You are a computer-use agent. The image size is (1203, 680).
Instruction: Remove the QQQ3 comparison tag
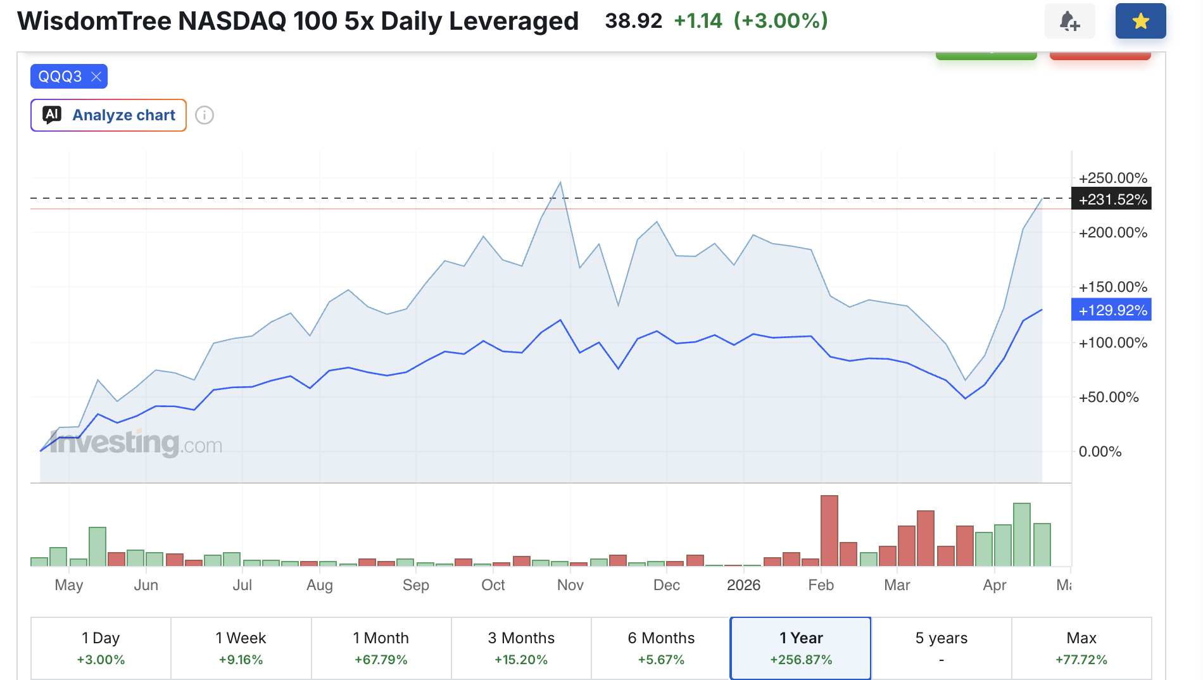96,77
